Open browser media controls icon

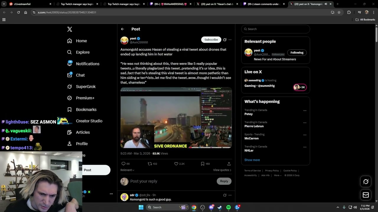359,12
